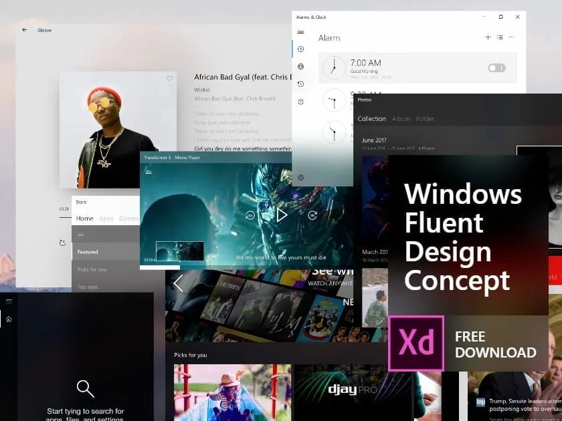This screenshot has height=421, width=562.
Task: Skip back with the rewind button in Movie Player
Action: (x=250, y=215)
